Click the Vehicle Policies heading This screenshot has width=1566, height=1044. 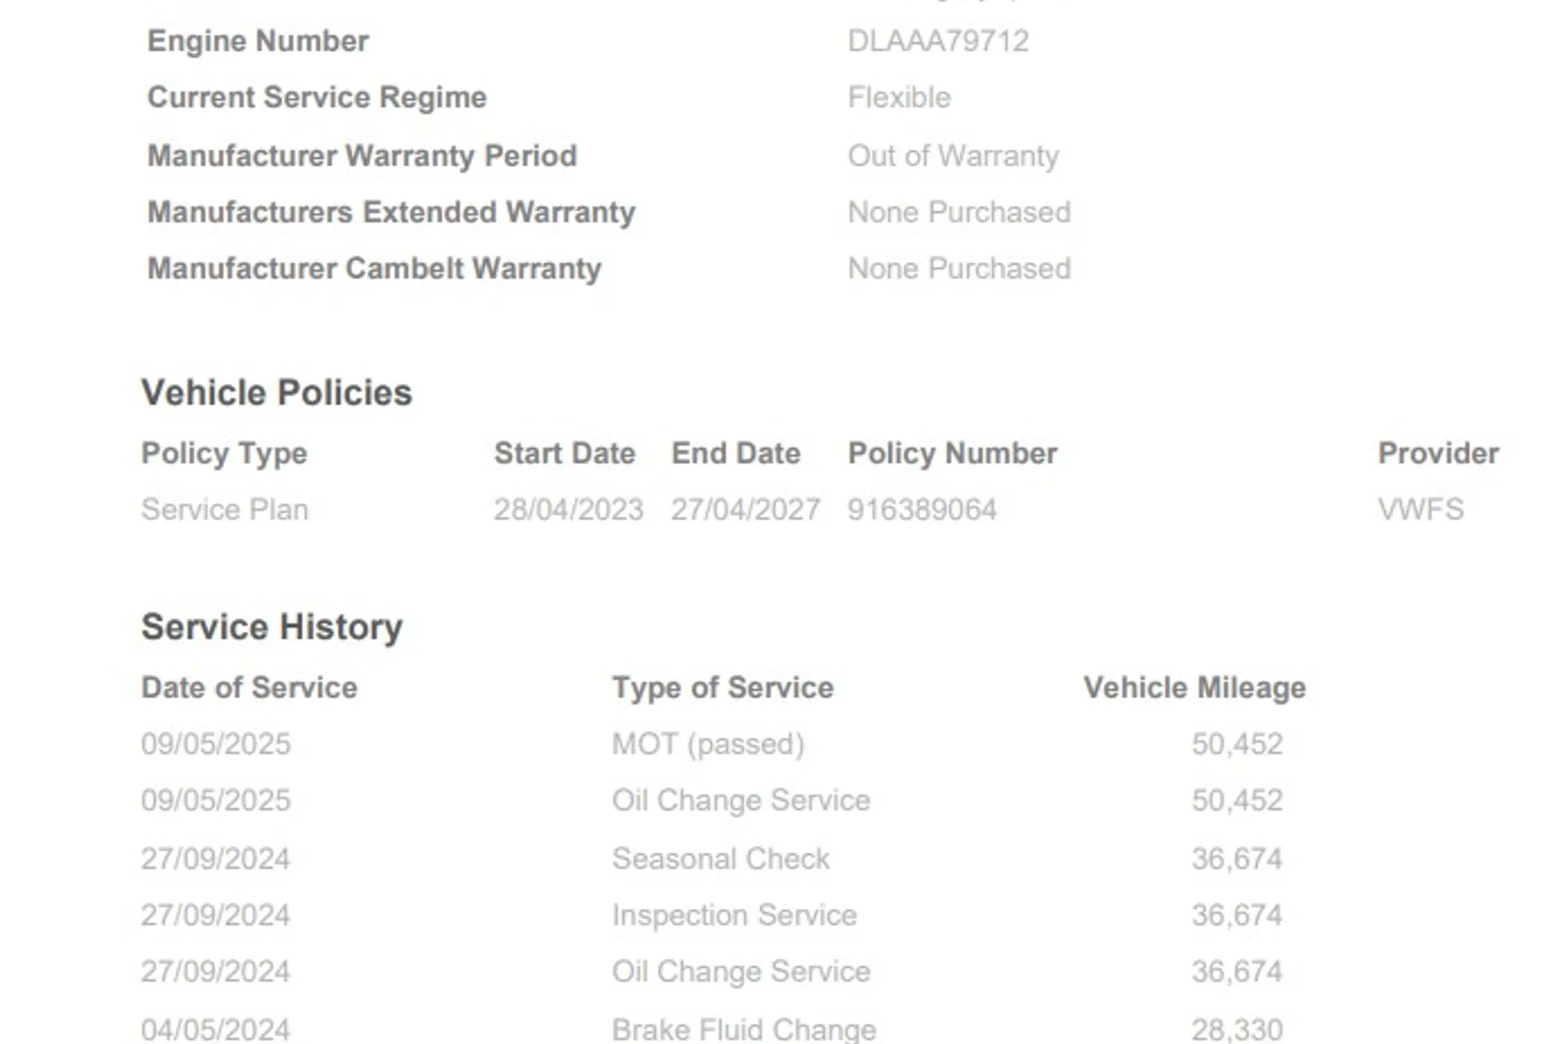pos(276,392)
